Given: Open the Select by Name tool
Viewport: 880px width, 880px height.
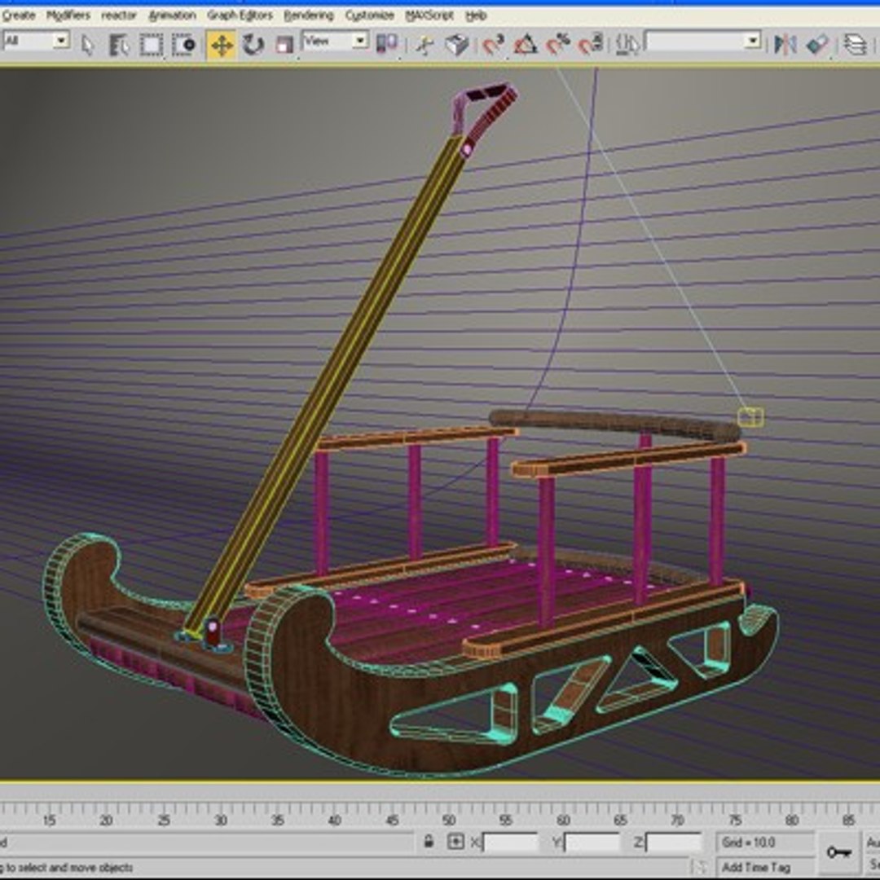Looking at the screenshot, I should coord(118,45).
